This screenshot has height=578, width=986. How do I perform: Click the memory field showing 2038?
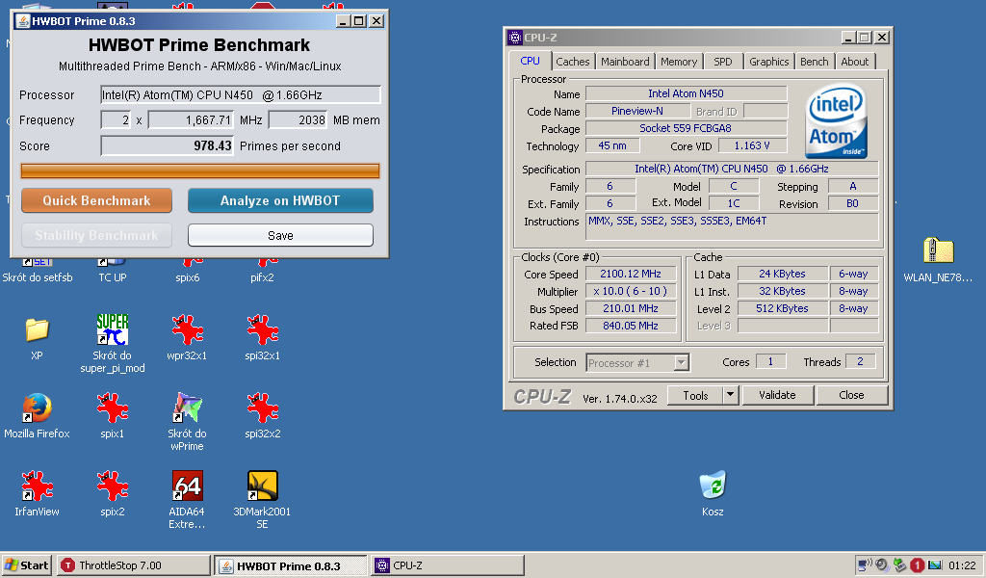tap(298, 120)
